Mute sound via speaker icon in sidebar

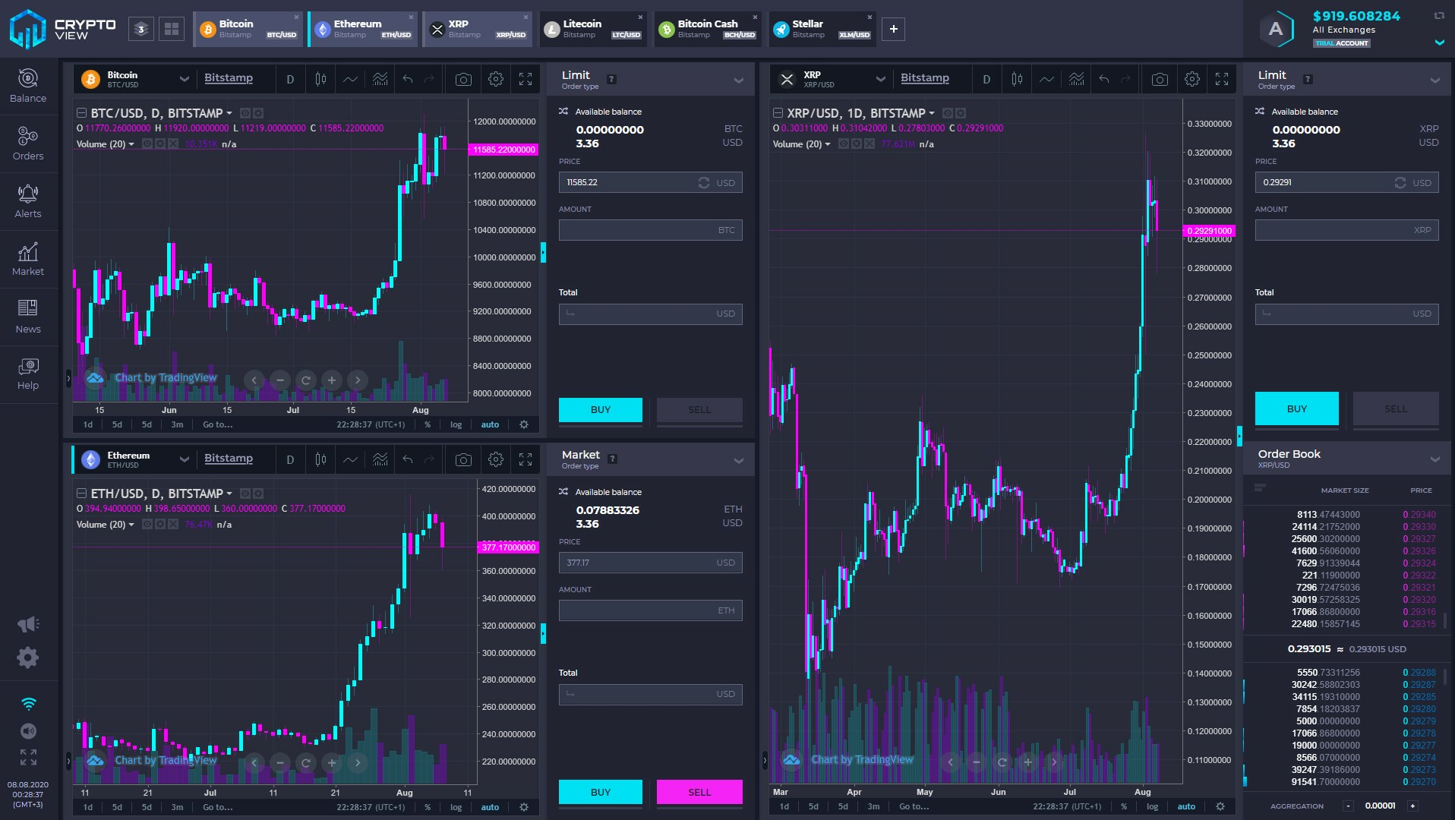28,730
